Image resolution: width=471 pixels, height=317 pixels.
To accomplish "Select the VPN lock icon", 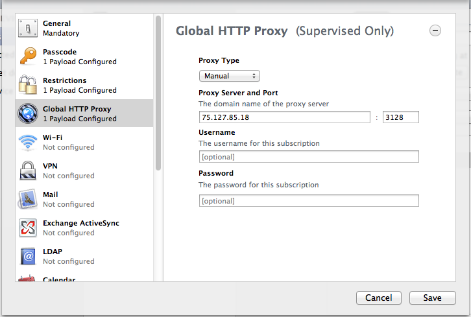I will pyautogui.click(x=28, y=170).
